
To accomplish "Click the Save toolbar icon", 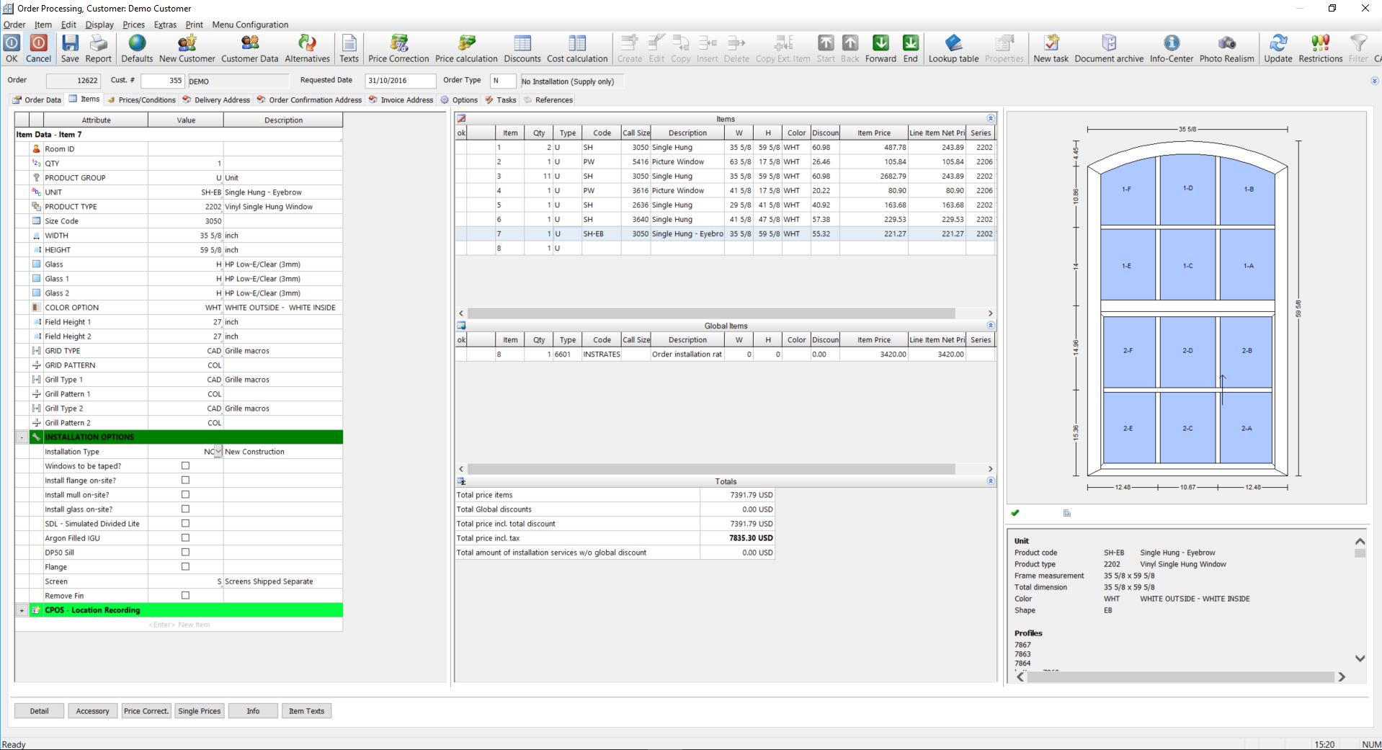I will click(70, 48).
